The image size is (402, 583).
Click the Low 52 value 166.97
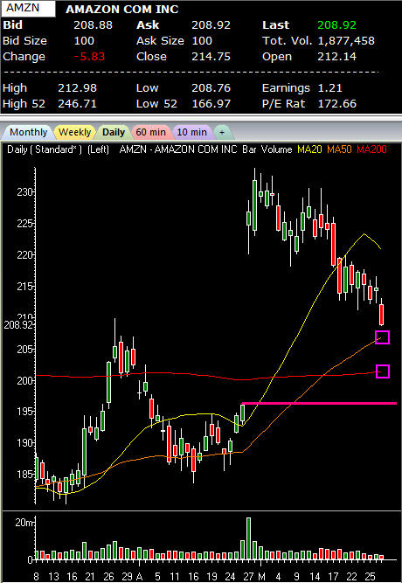pyautogui.click(x=211, y=104)
